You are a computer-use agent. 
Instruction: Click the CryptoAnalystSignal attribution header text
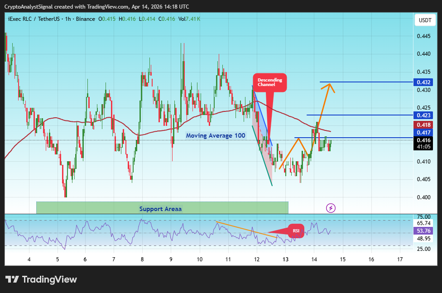(97, 7)
